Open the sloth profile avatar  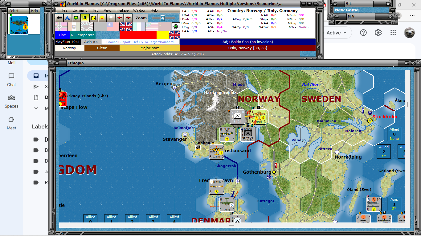click(x=410, y=33)
